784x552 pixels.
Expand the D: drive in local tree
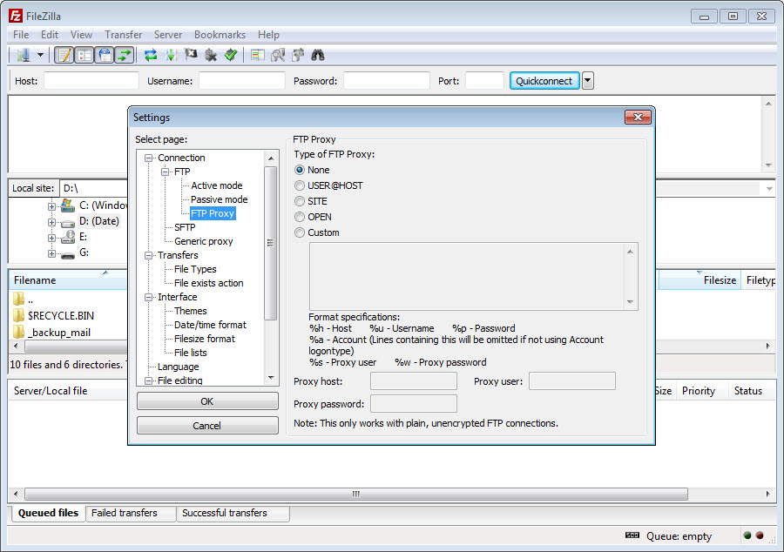[51, 222]
